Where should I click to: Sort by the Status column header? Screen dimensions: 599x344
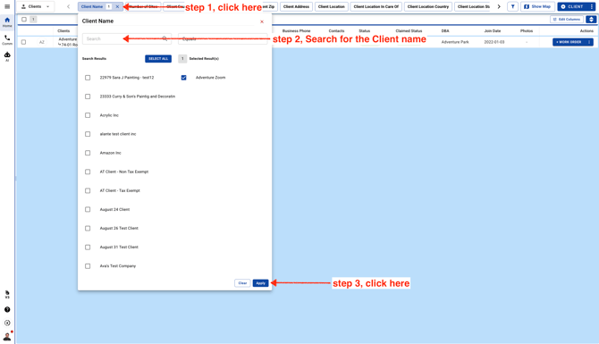(x=365, y=31)
